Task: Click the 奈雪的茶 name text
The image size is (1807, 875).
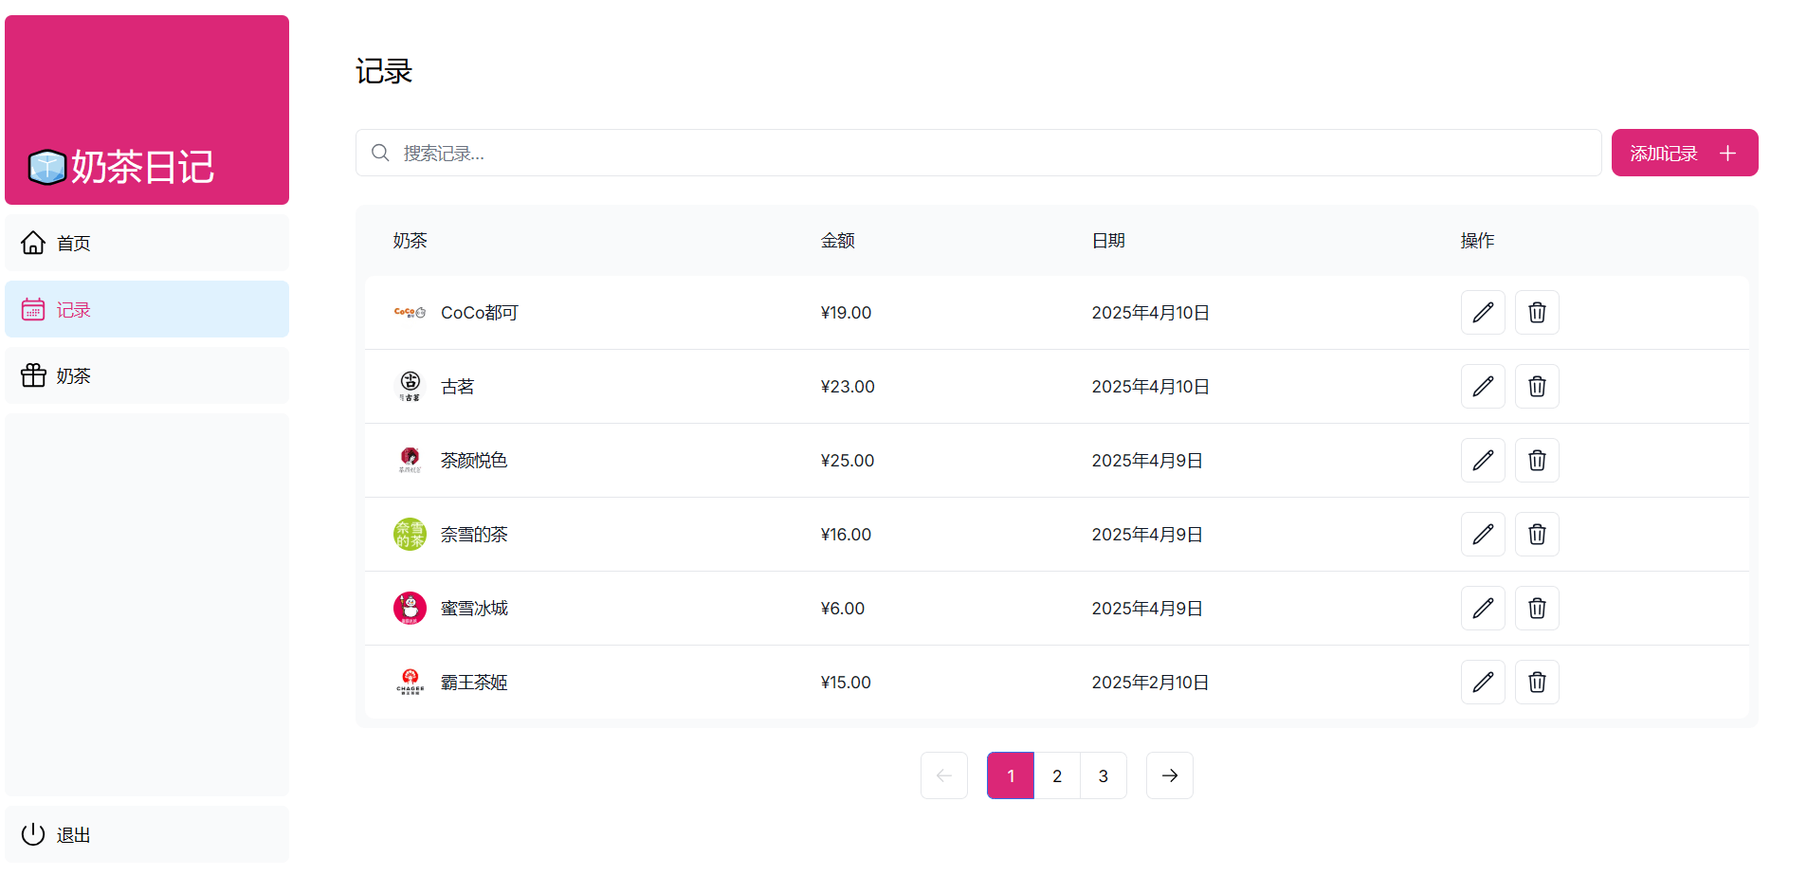Action: tap(474, 534)
